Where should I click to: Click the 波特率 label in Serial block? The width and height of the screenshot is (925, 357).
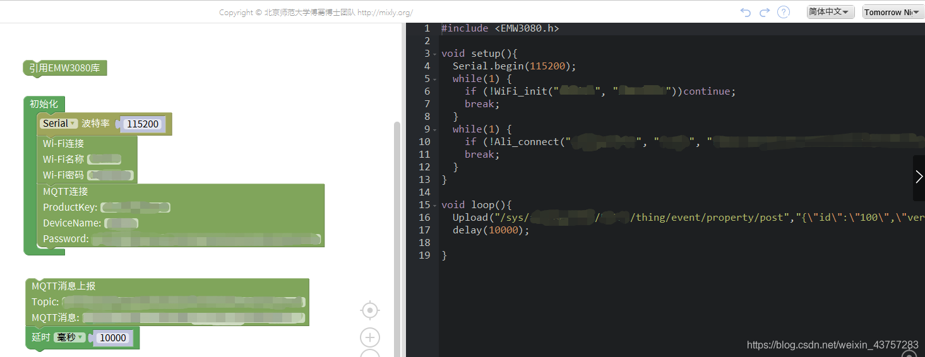coord(95,124)
